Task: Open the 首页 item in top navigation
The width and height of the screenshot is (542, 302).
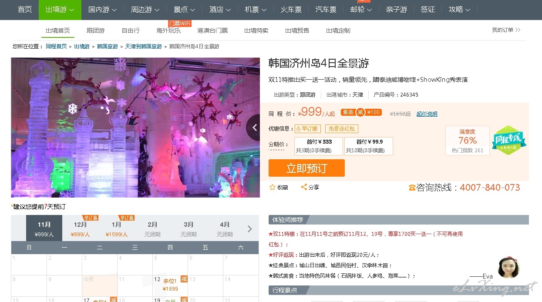Action: pyautogui.click(x=25, y=10)
